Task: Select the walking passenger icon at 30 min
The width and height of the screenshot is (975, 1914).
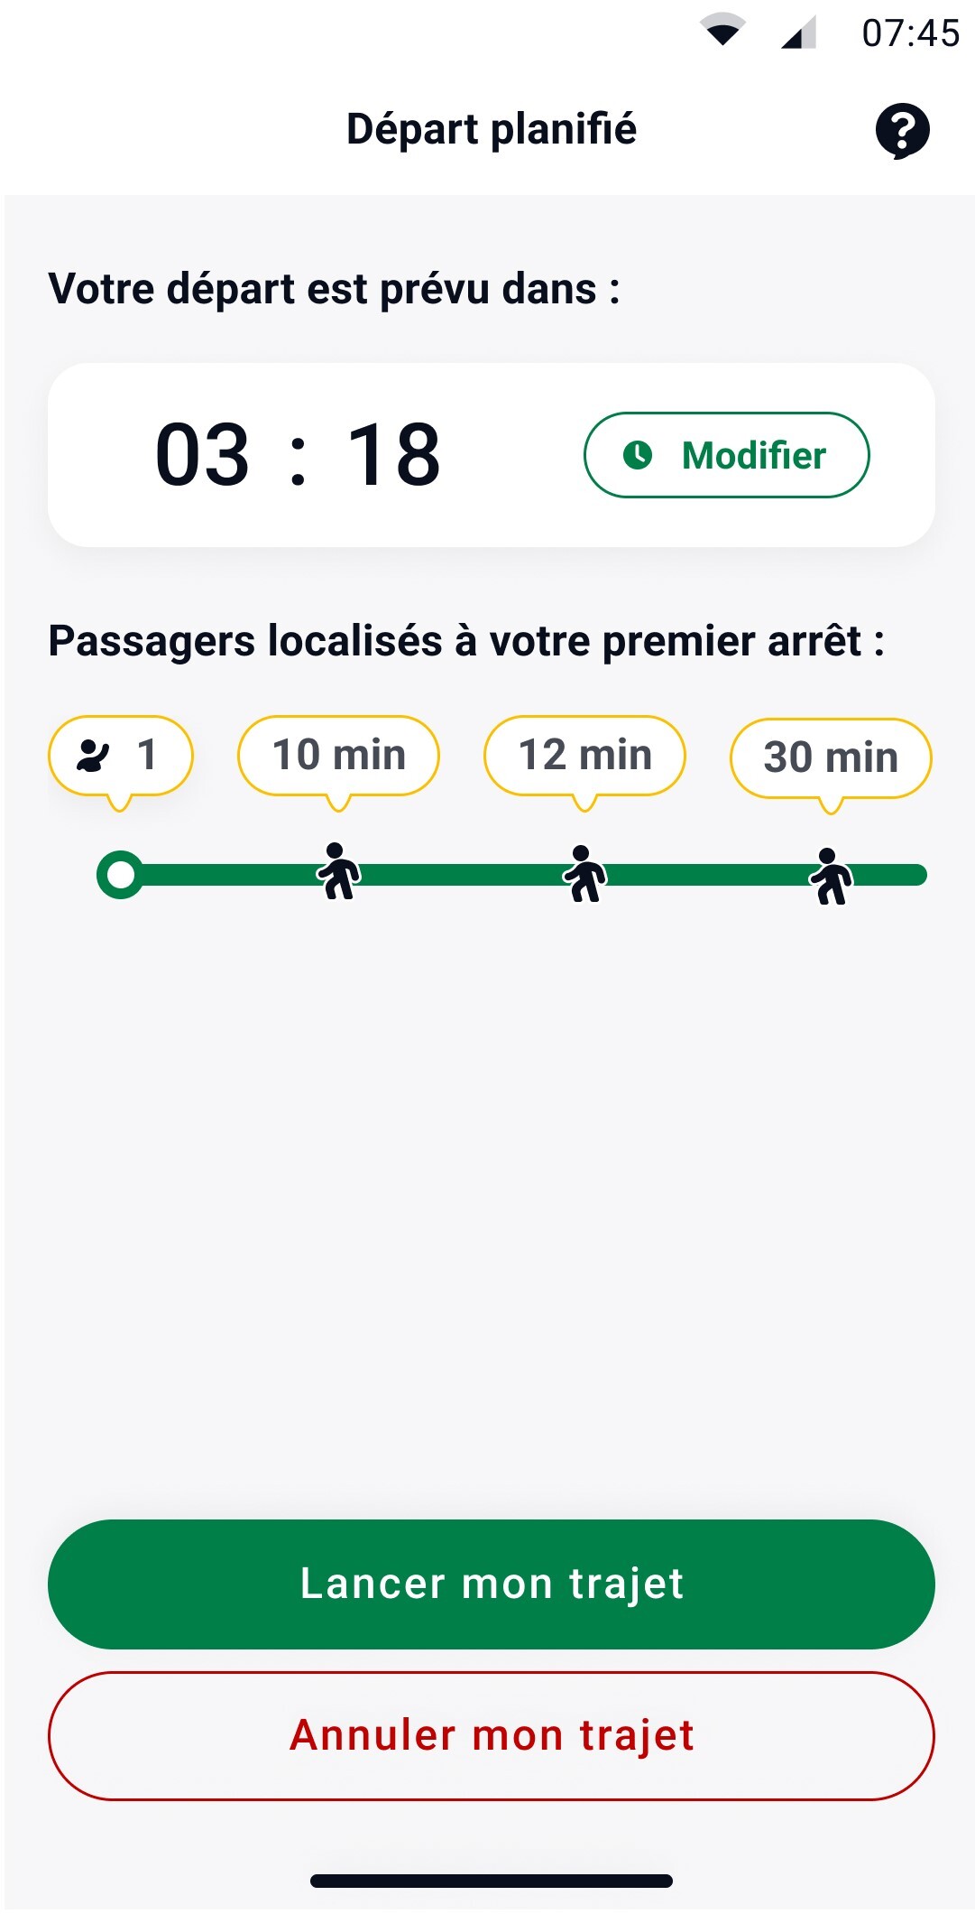Action: coord(831,876)
